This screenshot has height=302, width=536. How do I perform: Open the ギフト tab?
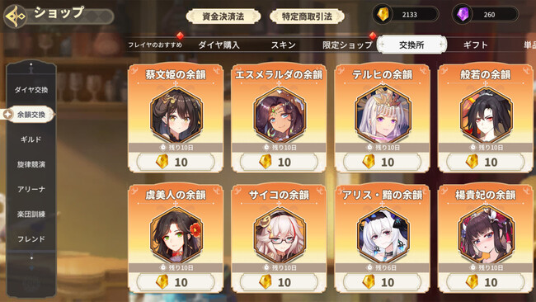click(476, 45)
